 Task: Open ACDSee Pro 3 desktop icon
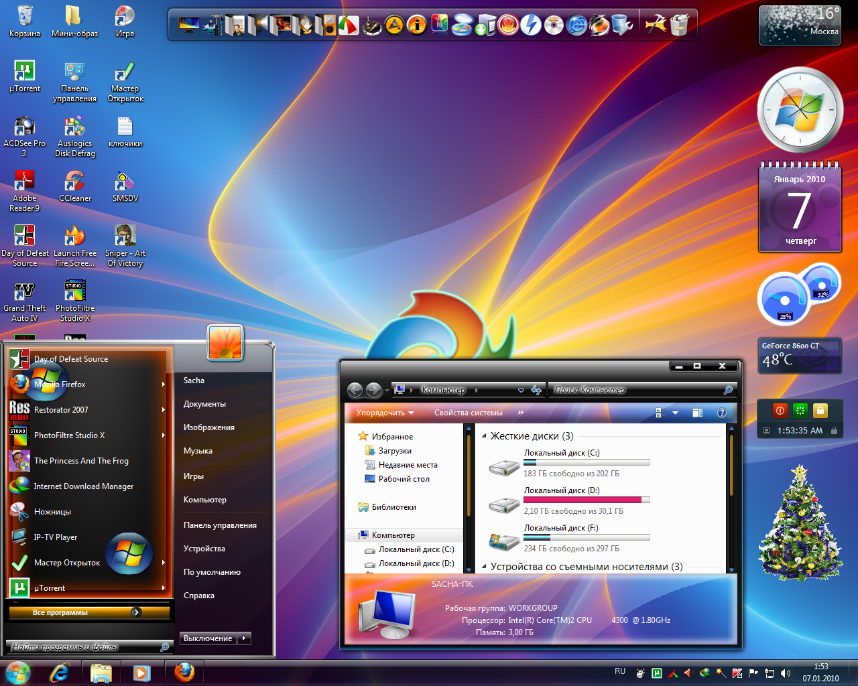click(25, 136)
